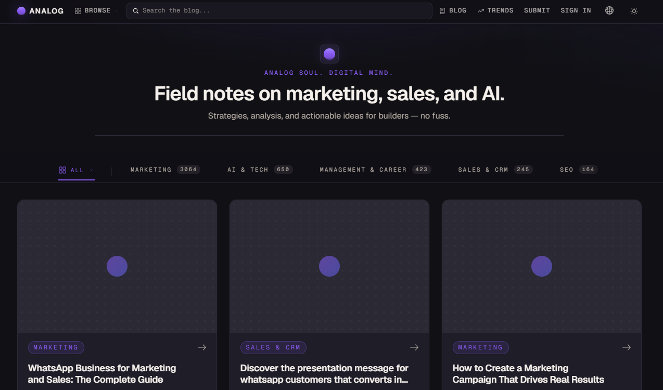Screen dimensions: 663x390
Task: Click Marketing tag on Campaign card
Action: [481, 347]
